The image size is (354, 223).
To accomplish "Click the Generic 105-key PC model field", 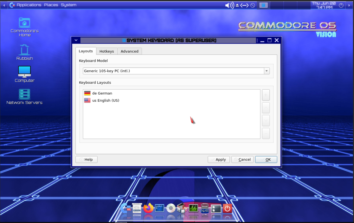I will (x=173, y=71).
